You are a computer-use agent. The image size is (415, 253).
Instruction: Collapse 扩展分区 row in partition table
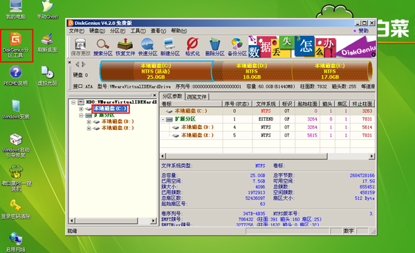tap(163, 120)
